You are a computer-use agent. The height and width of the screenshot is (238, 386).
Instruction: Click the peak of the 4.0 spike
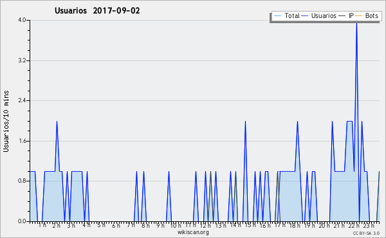[356, 23]
